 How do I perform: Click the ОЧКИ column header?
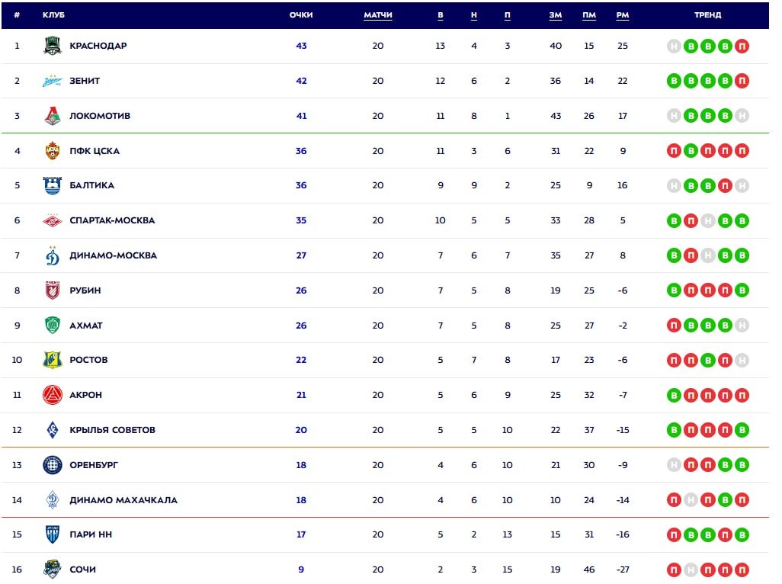(x=301, y=15)
